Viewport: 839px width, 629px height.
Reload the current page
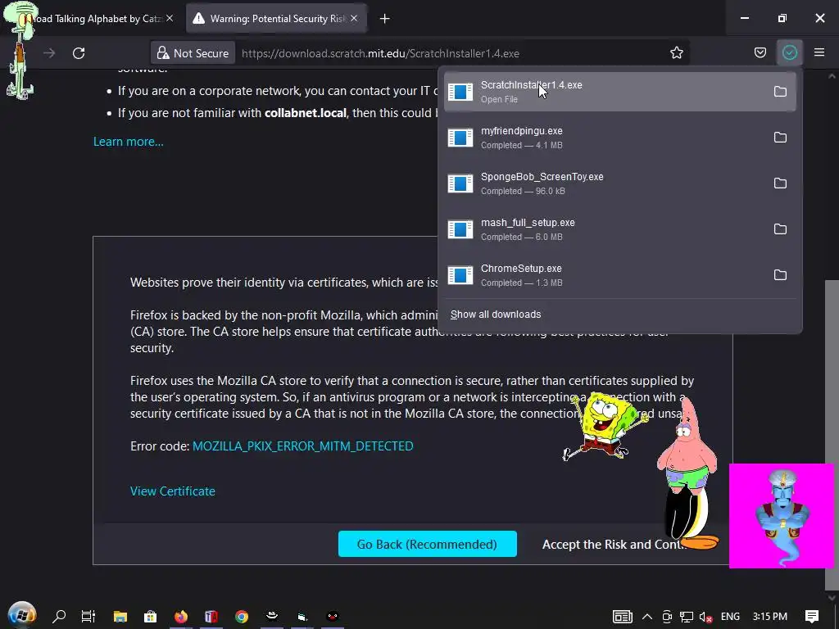point(79,53)
